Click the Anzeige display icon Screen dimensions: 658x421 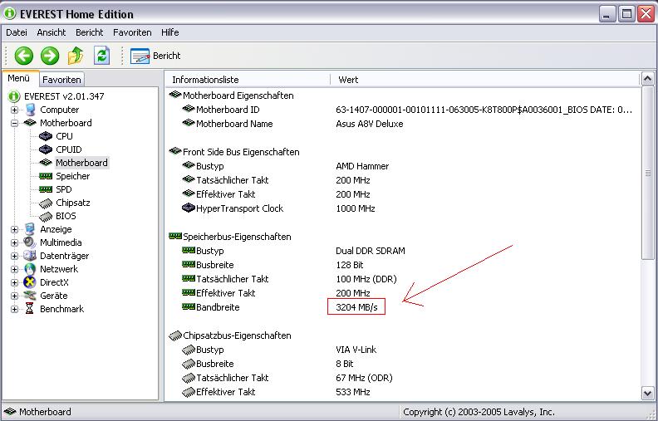click(30, 229)
